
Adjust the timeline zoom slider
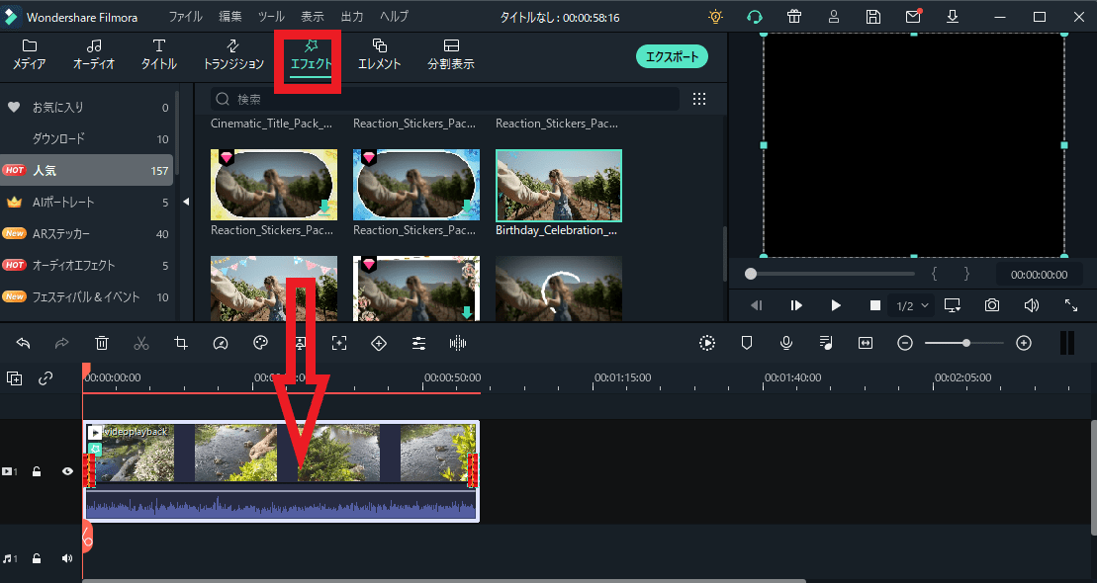pyautogui.click(x=964, y=343)
